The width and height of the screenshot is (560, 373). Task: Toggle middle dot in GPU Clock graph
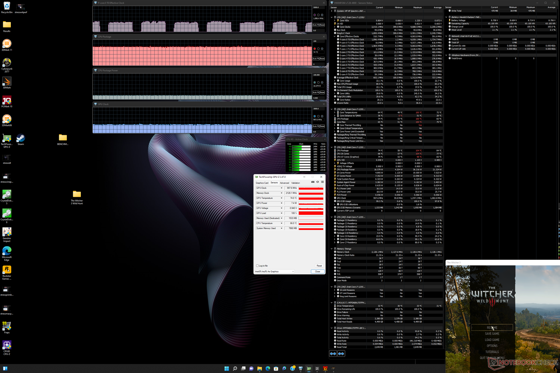pyautogui.click(x=318, y=116)
